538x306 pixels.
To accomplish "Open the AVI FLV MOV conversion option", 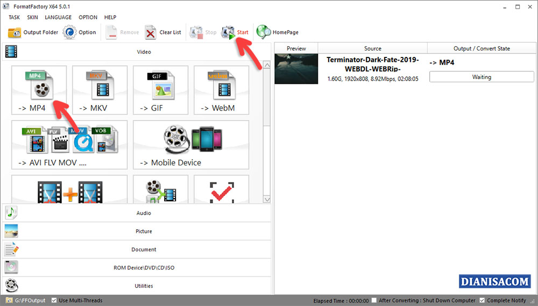I will 69,144.
